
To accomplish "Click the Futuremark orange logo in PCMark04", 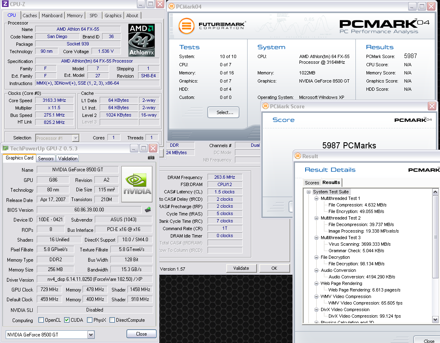I will coord(186,26).
